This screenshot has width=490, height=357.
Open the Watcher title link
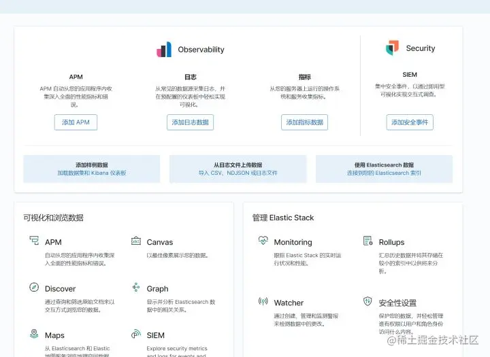click(x=289, y=303)
